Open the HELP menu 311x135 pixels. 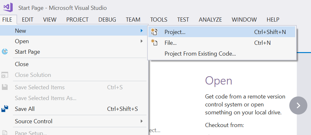click(x=273, y=19)
